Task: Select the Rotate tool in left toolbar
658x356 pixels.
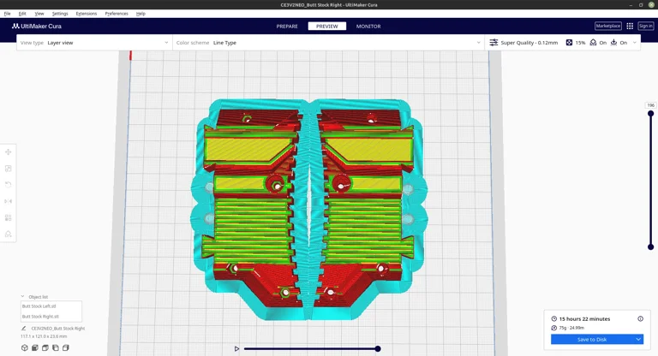Action: (x=9, y=185)
